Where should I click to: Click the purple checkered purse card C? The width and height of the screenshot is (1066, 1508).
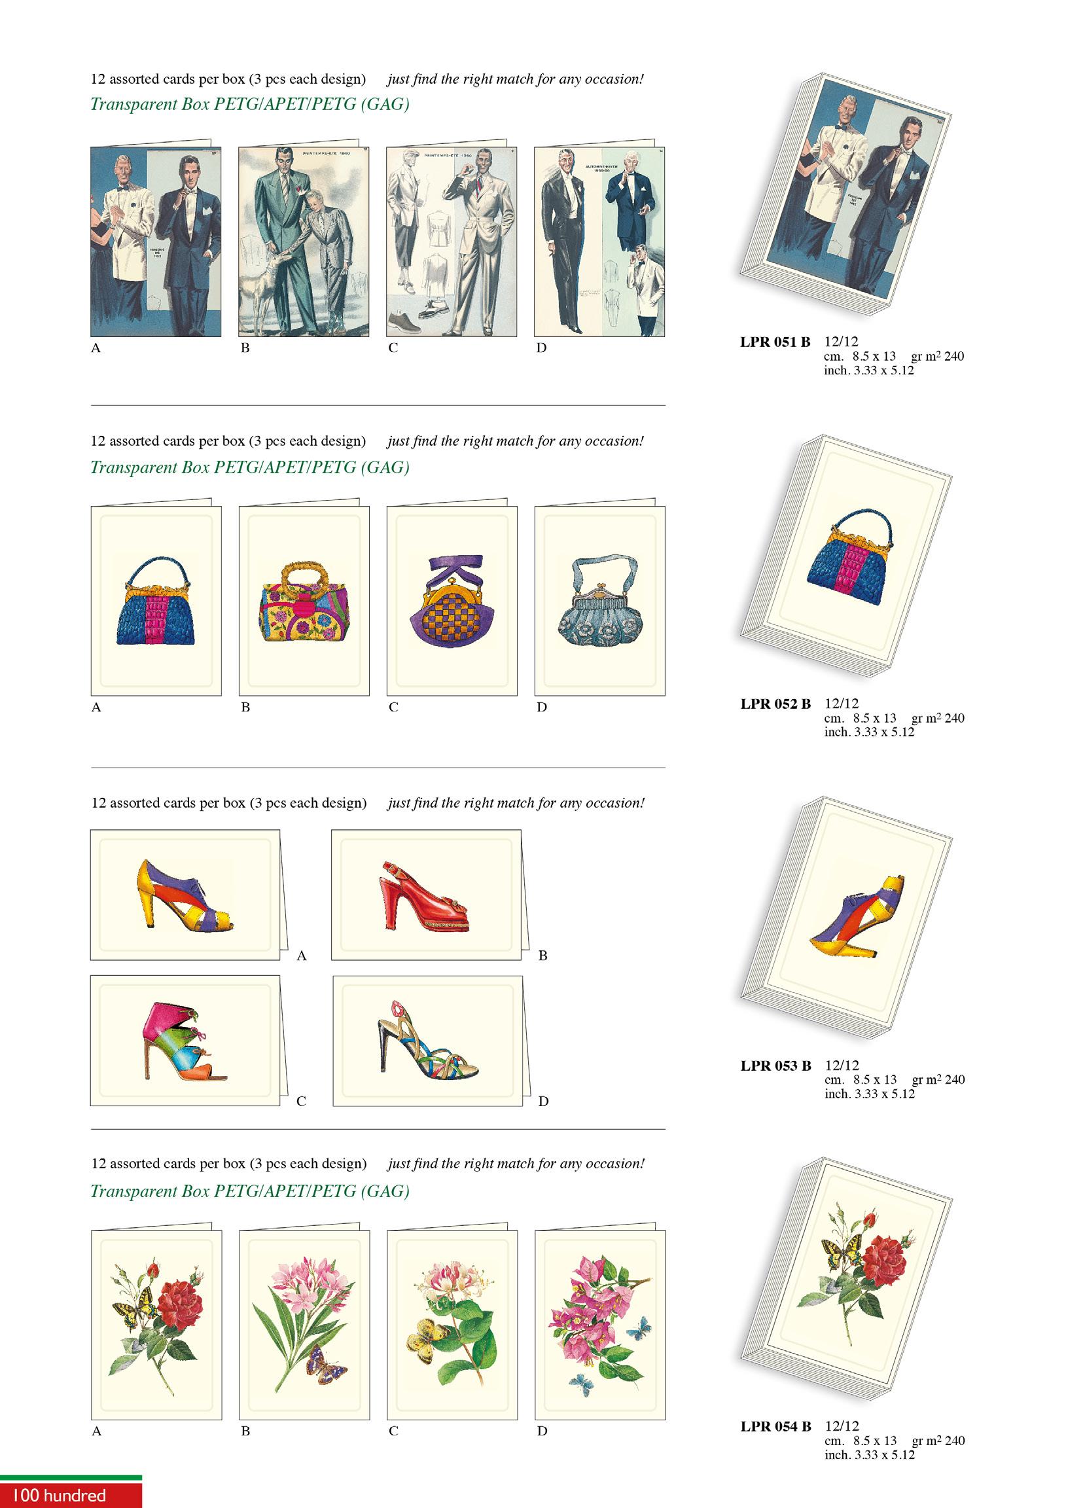coord(452,600)
